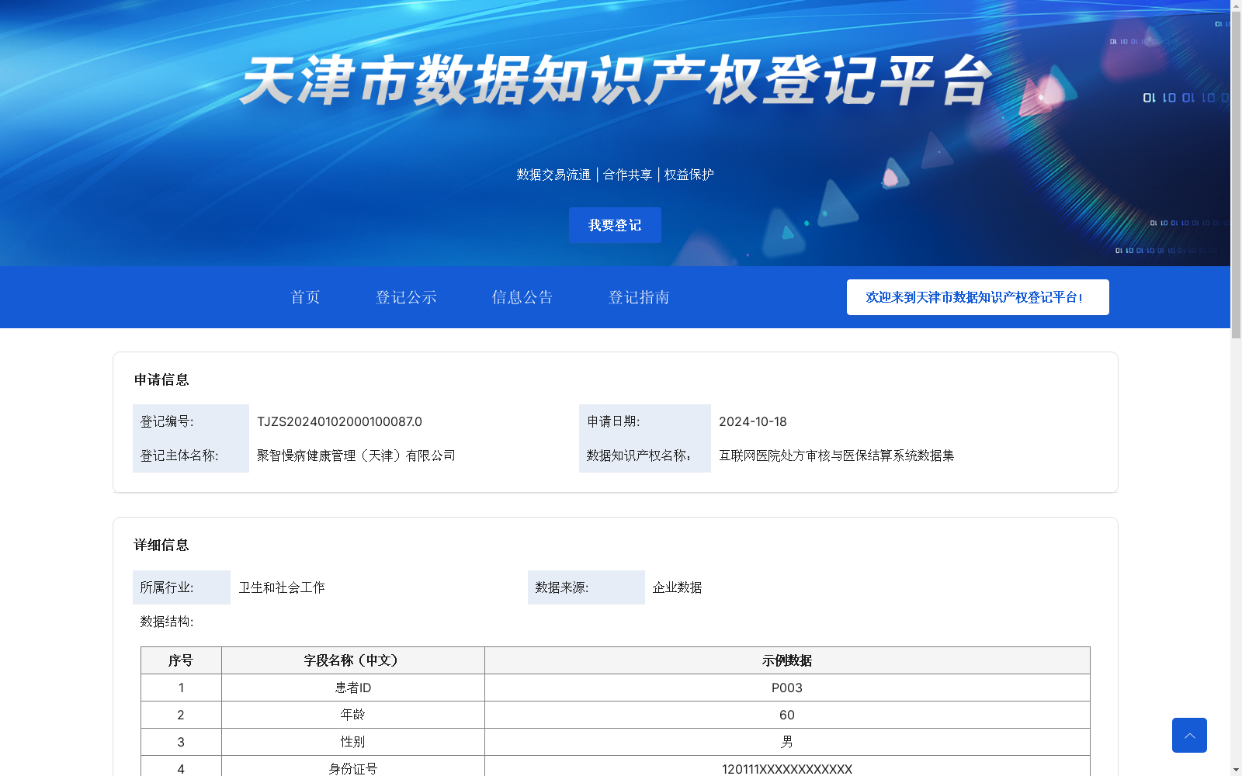Image resolution: width=1242 pixels, height=776 pixels.
Task: Click the 示例数据 column header
Action: click(787, 660)
